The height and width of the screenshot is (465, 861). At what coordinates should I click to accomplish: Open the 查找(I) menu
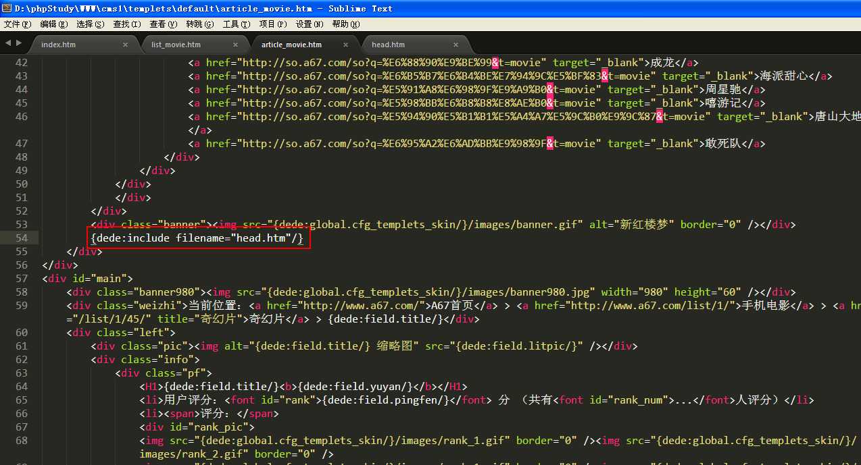pos(127,24)
